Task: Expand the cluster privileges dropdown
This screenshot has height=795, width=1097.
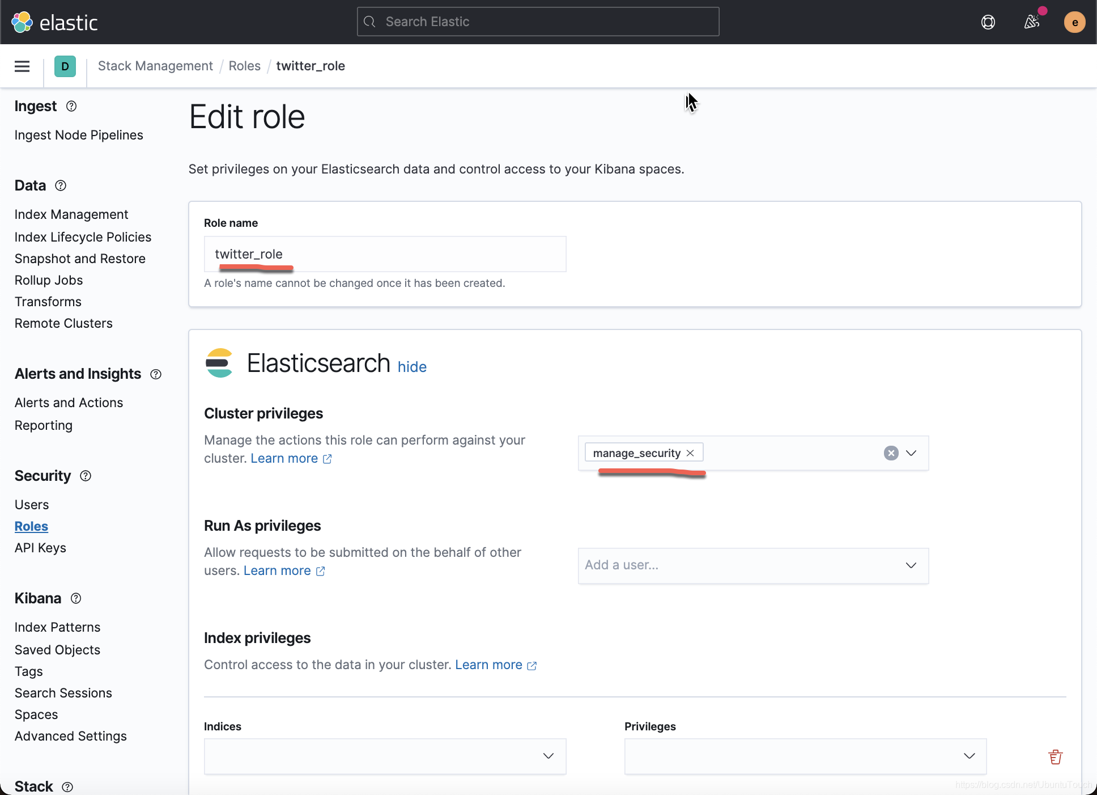Action: coord(911,453)
